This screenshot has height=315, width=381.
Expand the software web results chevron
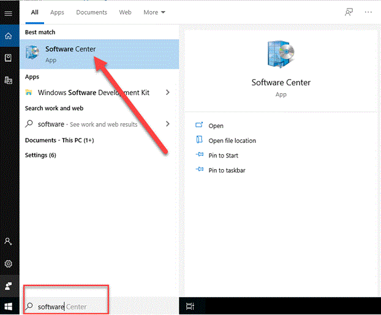click(x=167, y=124)
